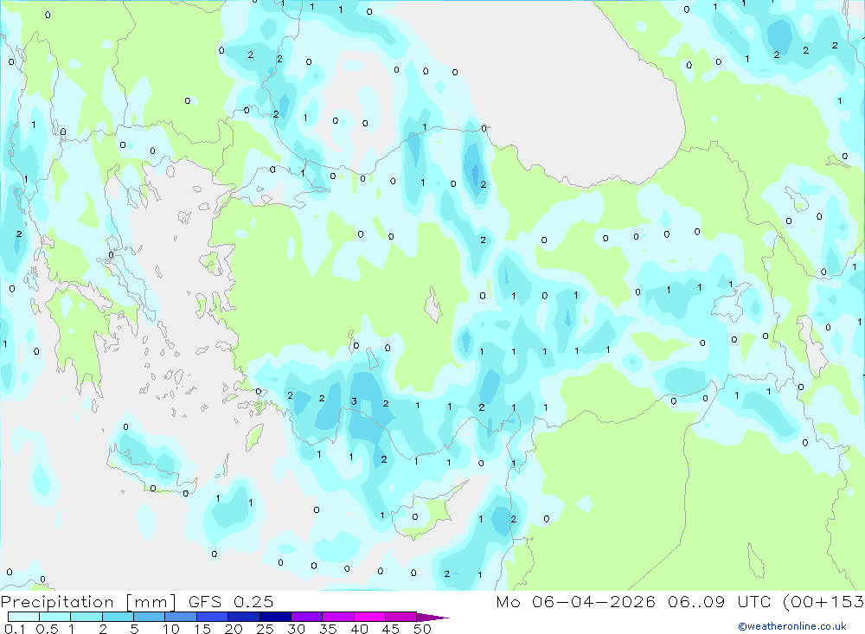The width and height of the screenshot is (865, 634).
Task: Click the '15' legend scale label
Action: point(202,629)
